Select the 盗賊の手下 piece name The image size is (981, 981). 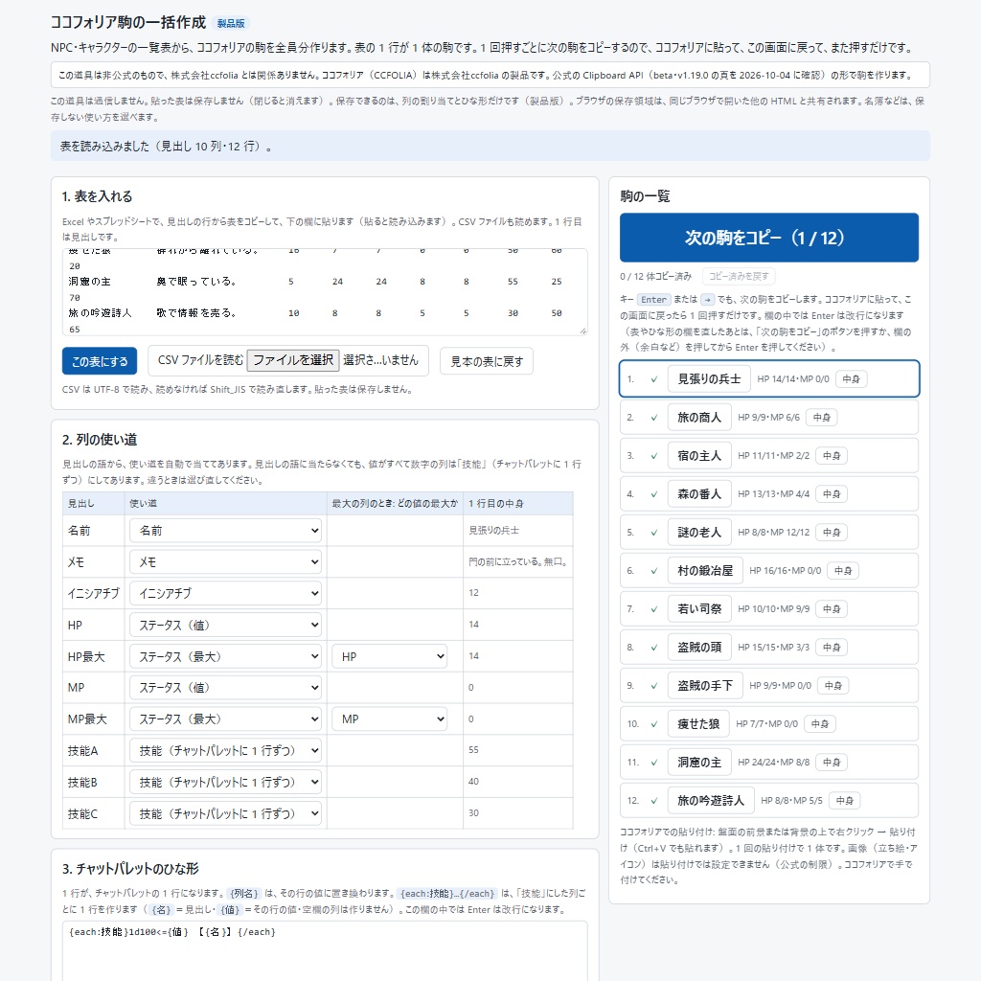pyautogui.click(x=705, y=686)
